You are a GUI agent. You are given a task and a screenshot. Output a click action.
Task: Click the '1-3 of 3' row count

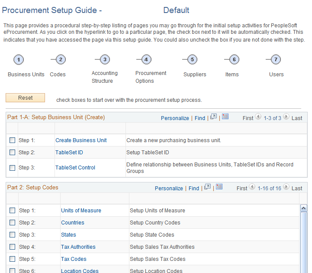(x=272, y=118)
